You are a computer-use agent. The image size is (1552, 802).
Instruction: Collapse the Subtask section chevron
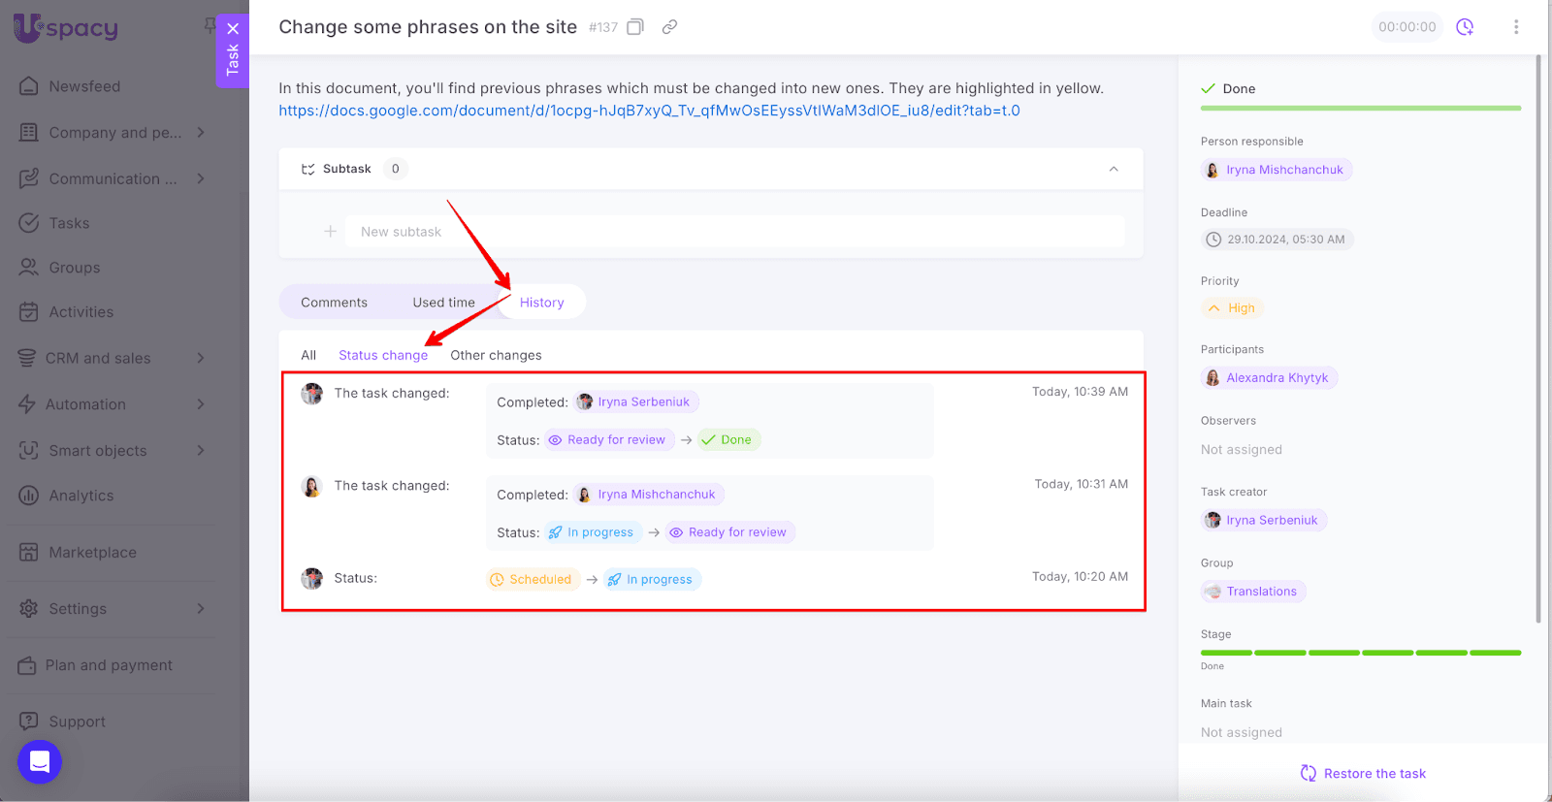[1114, 169]
